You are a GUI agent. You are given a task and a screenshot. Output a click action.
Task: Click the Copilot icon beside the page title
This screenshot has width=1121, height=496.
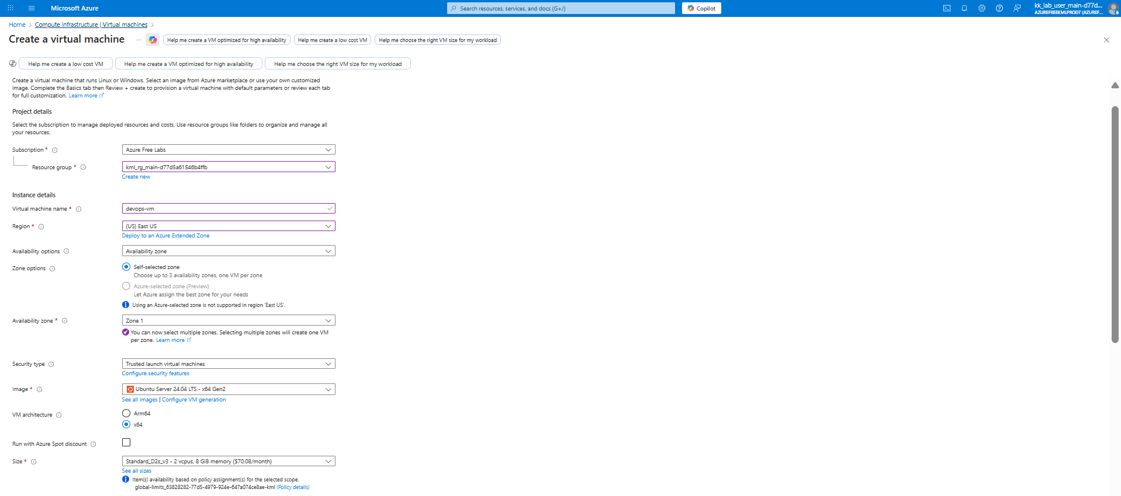click(153, 40)
